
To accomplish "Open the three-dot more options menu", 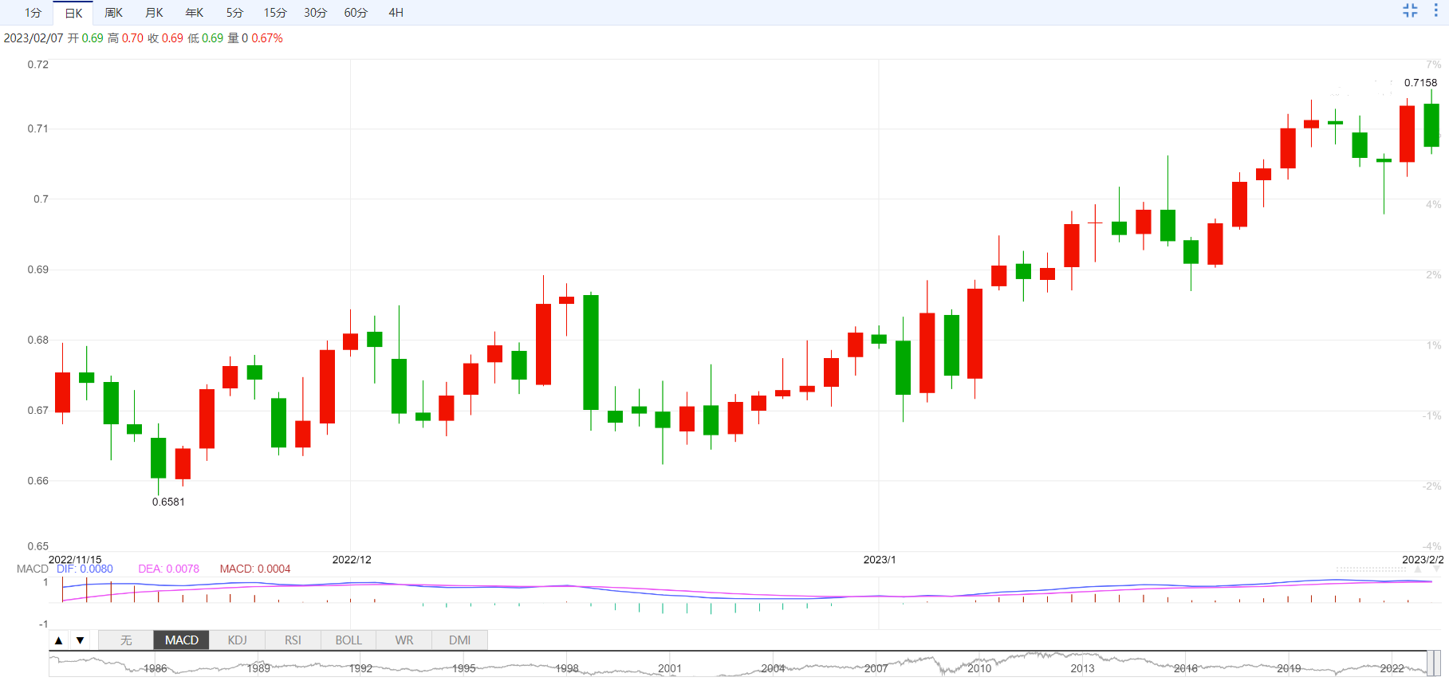I will click(1435, 10).
